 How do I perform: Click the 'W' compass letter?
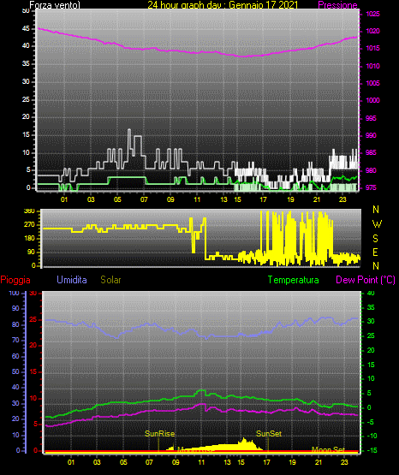[377, 224]
